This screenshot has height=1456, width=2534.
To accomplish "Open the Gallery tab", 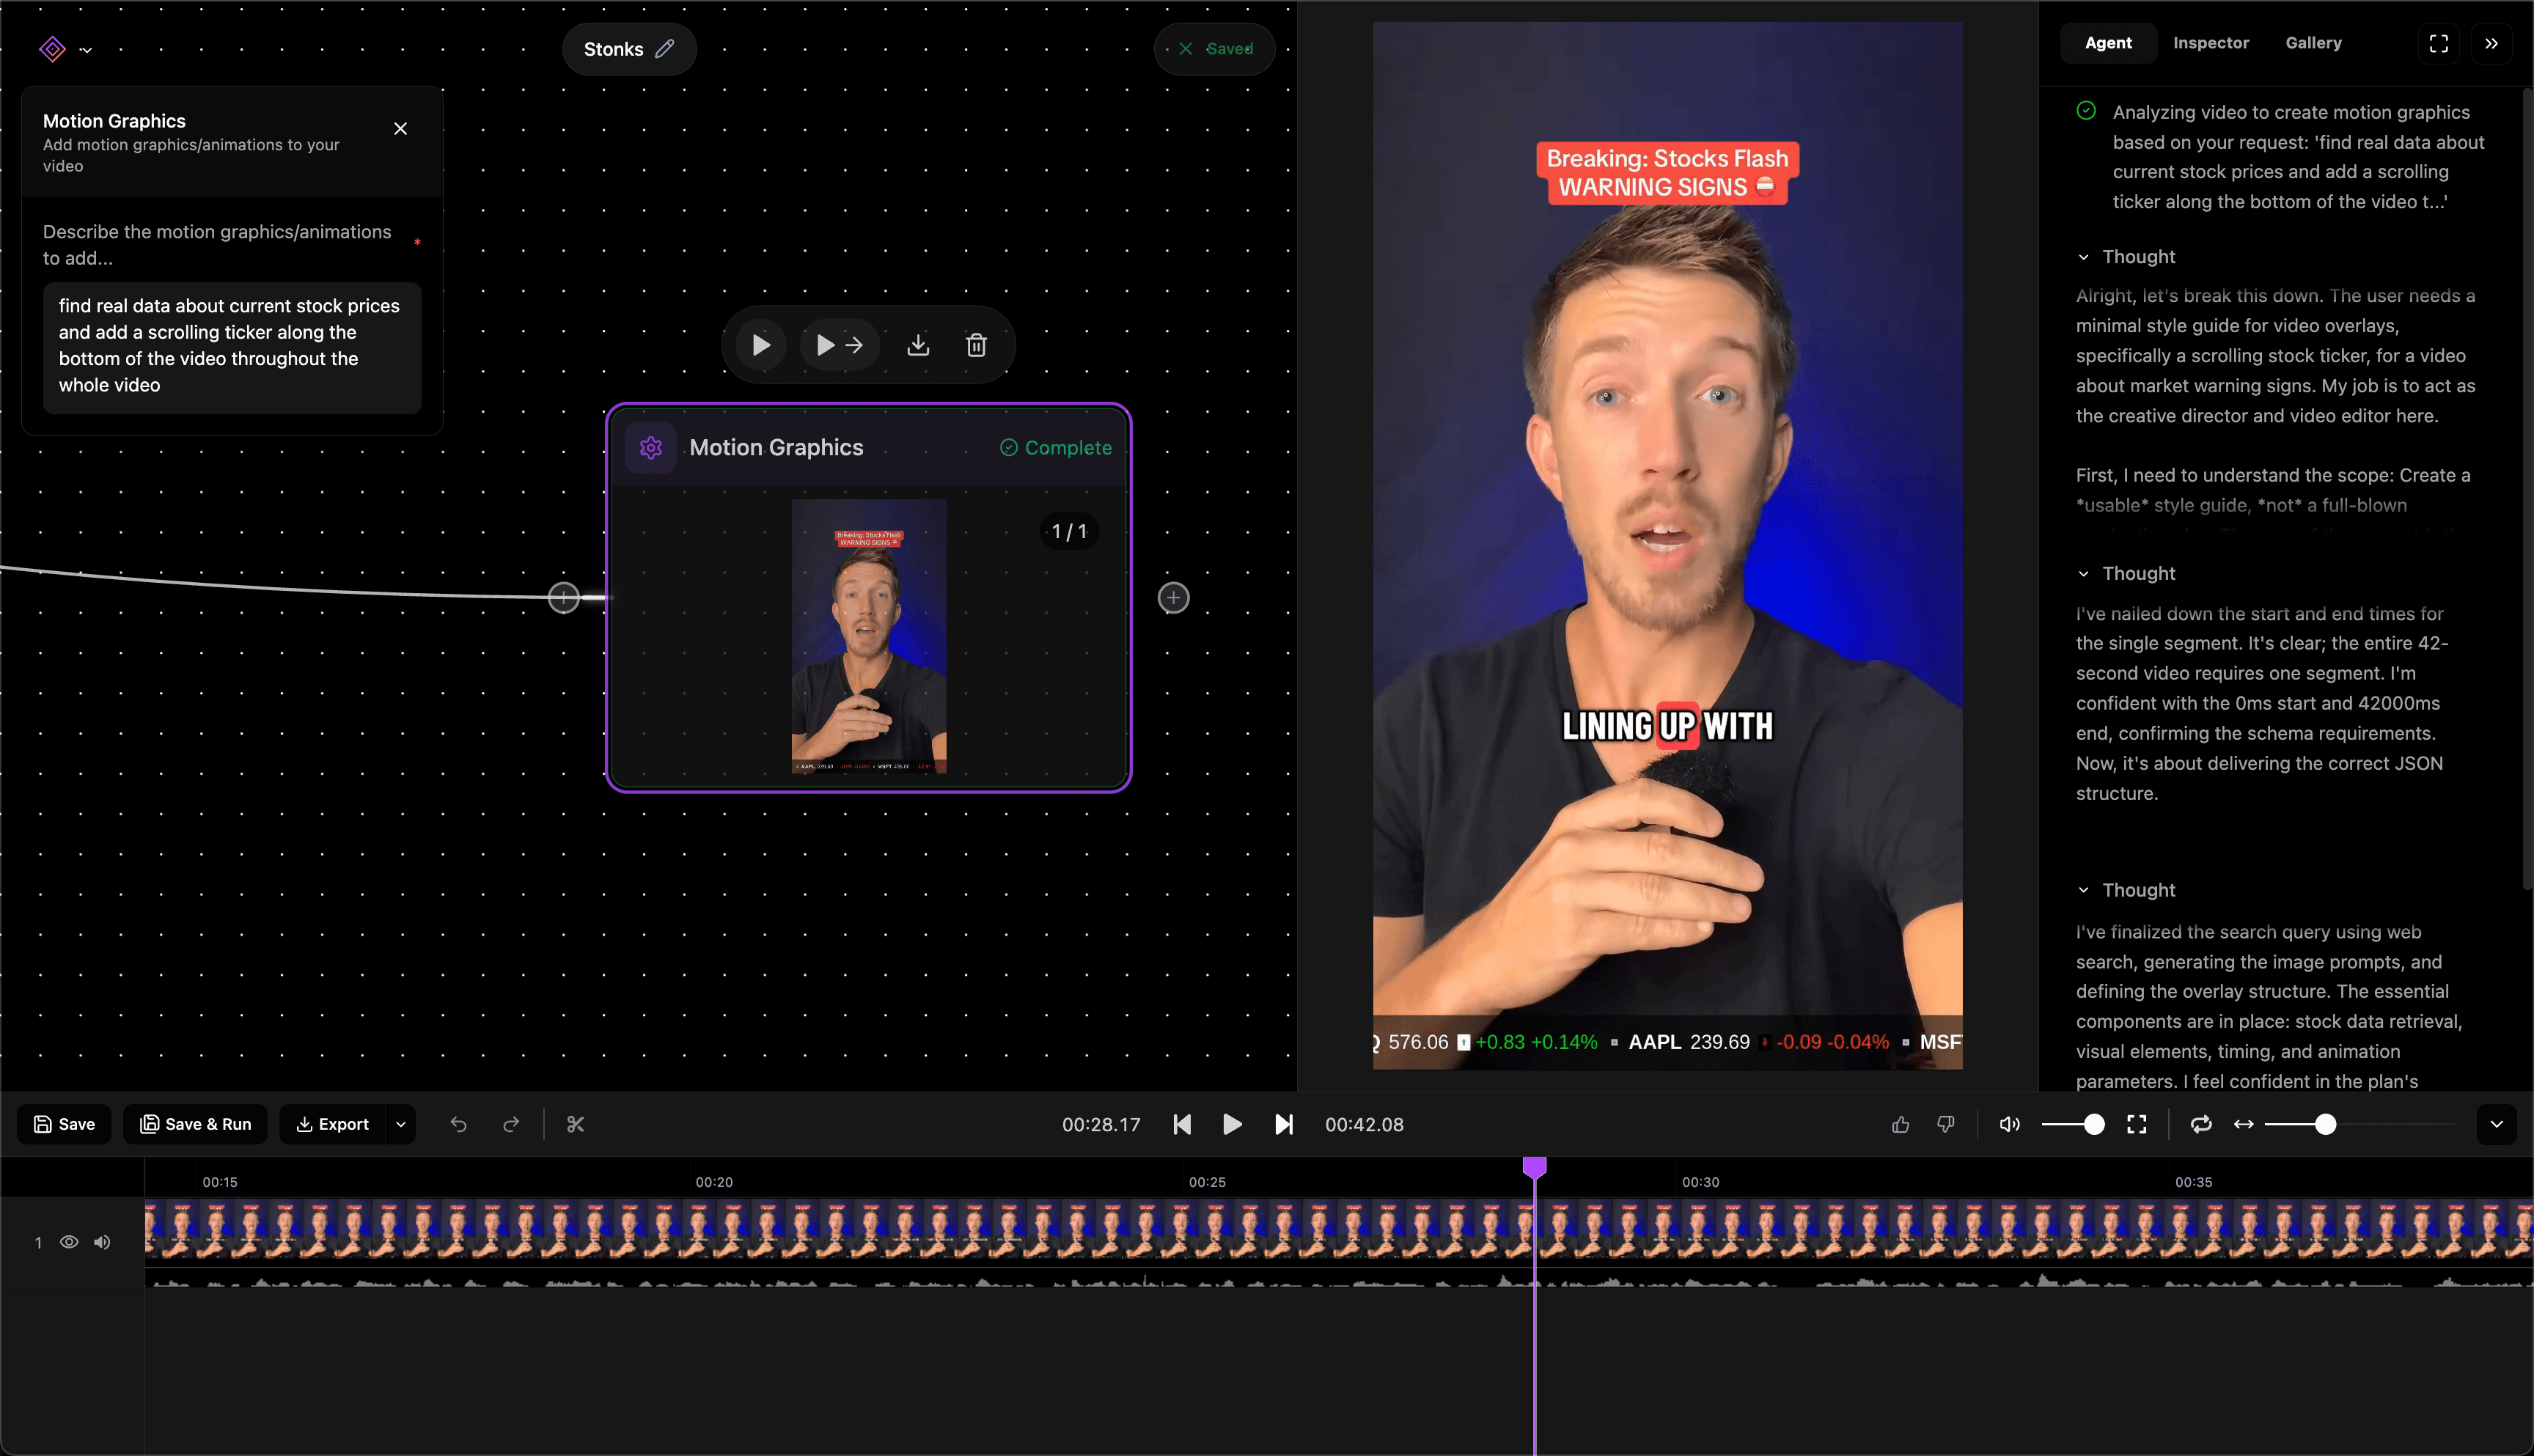I will click(2313, 43).
